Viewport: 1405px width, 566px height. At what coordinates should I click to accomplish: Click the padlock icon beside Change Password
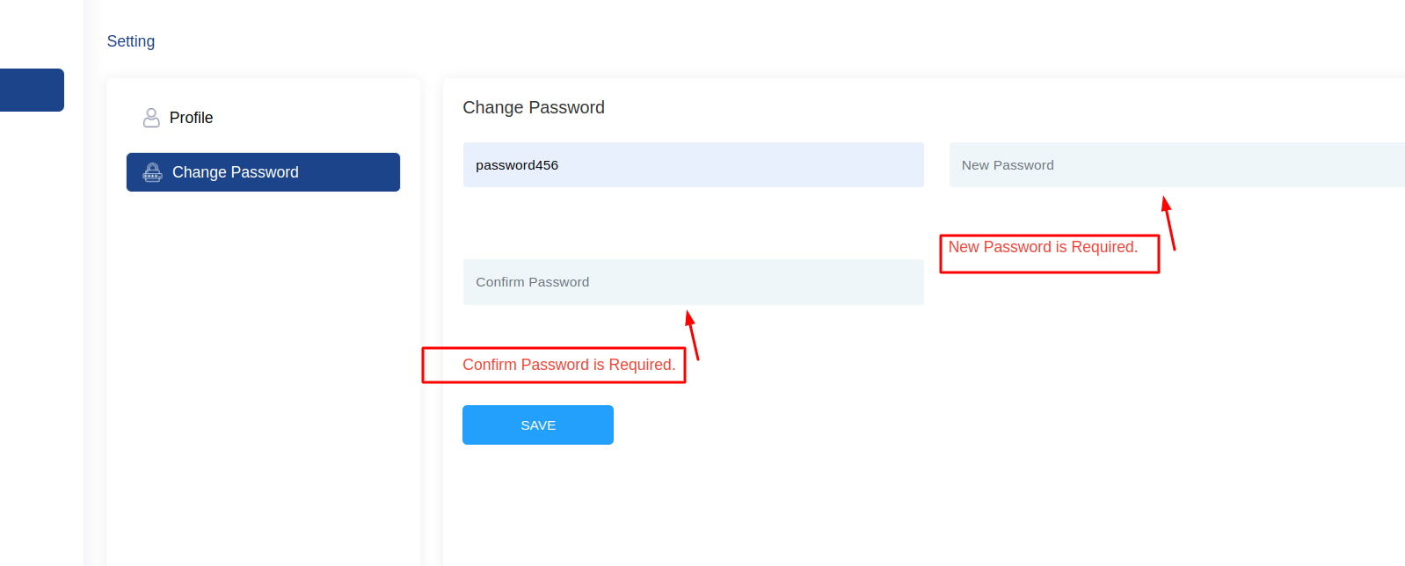[153, 172]
